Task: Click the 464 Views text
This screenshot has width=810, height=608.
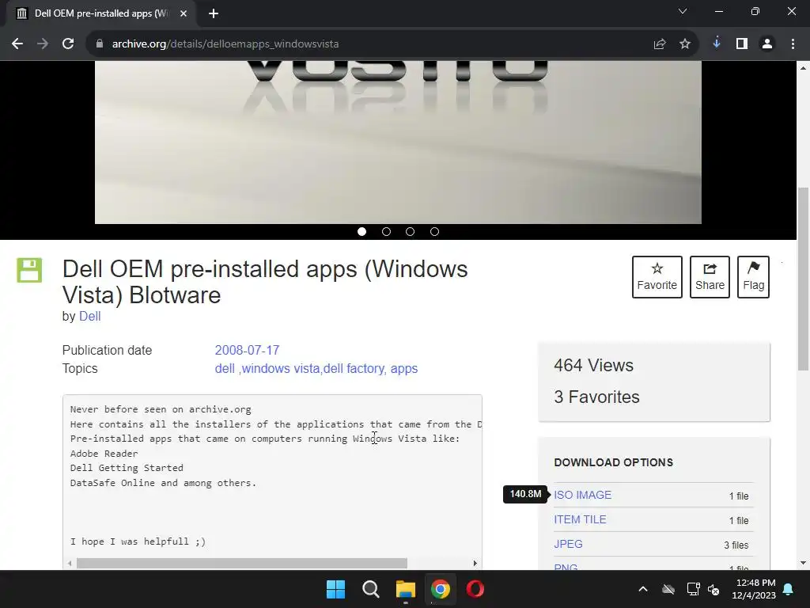Action: pyautogui.click(x=593, y=366)
